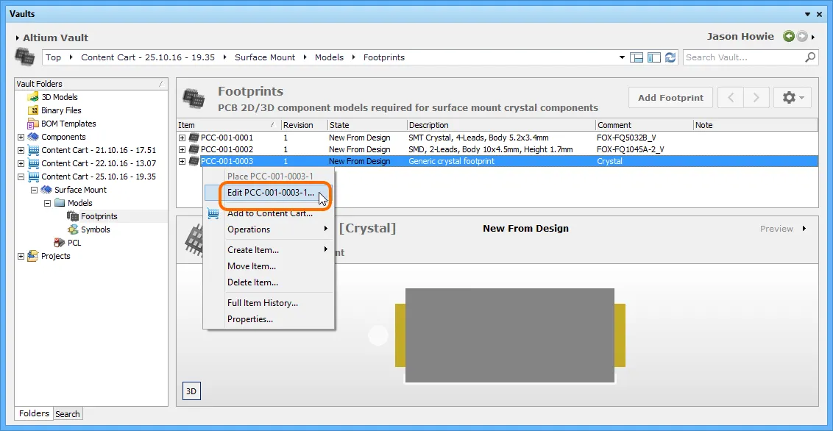Sort by the State column header
Viewport: 833px width, 431px height.
point(367,125)
